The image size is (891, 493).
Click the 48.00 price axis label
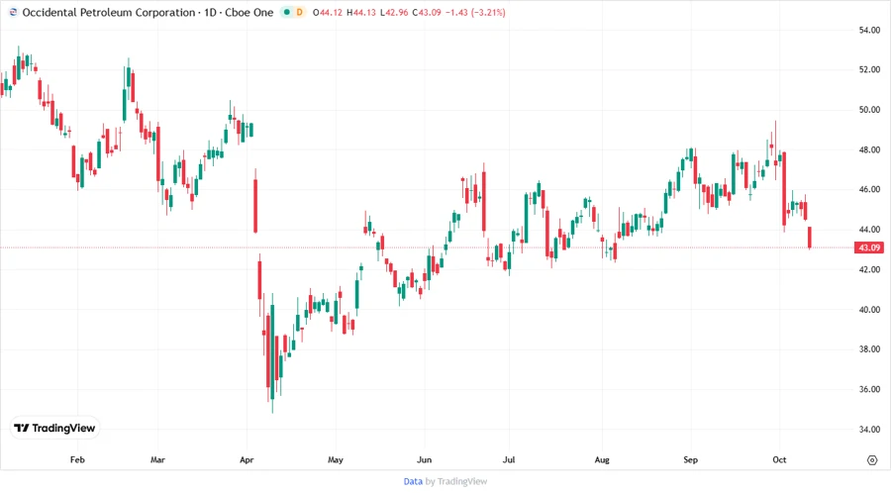click(869, 149)
